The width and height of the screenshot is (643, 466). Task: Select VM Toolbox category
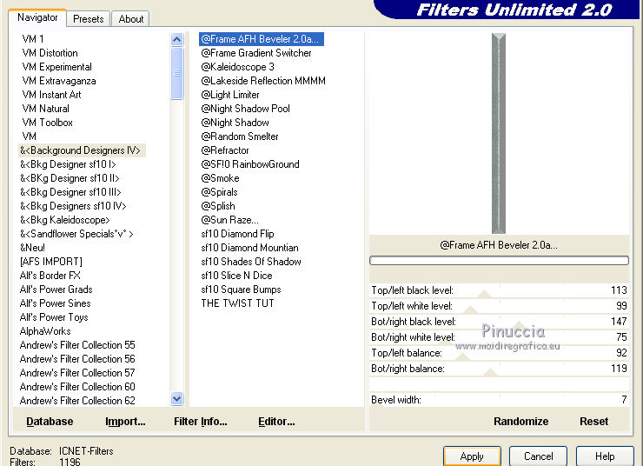click(x=48, y=123)
